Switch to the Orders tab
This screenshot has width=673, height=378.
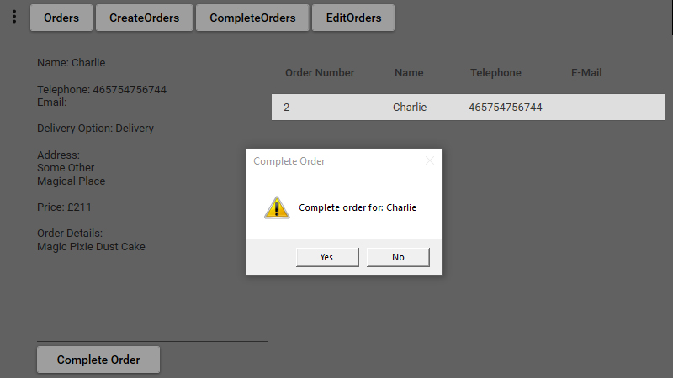[61, 18]
